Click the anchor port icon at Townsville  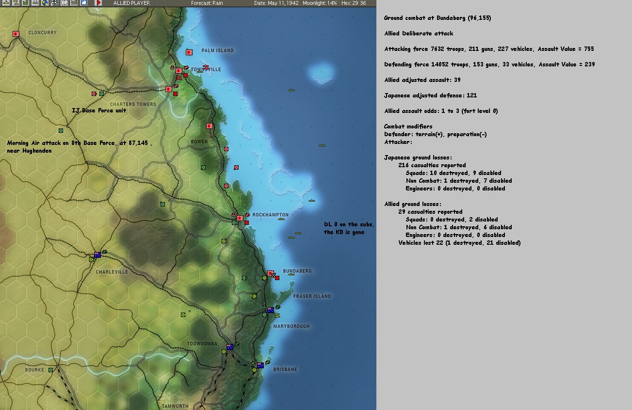(172, 67)
